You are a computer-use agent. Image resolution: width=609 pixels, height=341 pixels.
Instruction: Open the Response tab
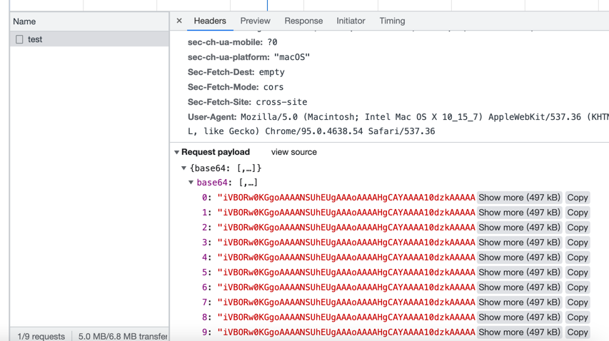tap(303, 21)
